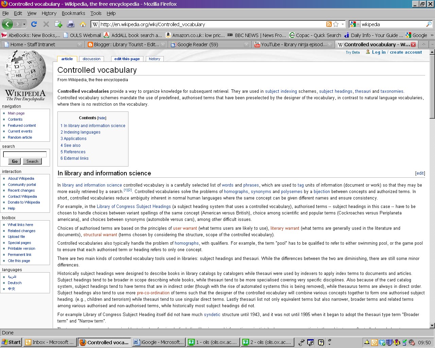Switch to the YouTube library ninja tab
This screenshot has height=348, width=435.
pos(293,45)
